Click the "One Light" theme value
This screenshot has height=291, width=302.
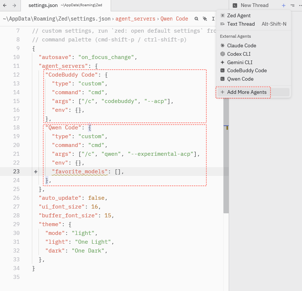click(93, 242)
